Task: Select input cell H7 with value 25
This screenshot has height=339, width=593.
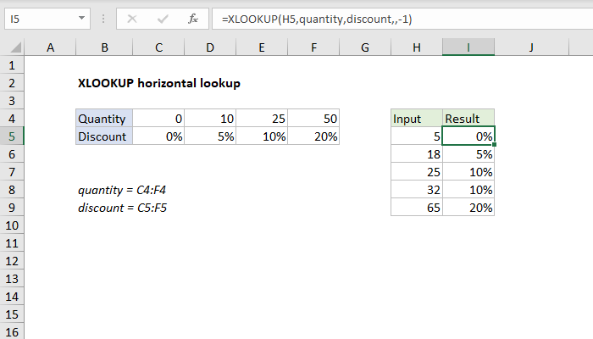Action: pos(417,172)
